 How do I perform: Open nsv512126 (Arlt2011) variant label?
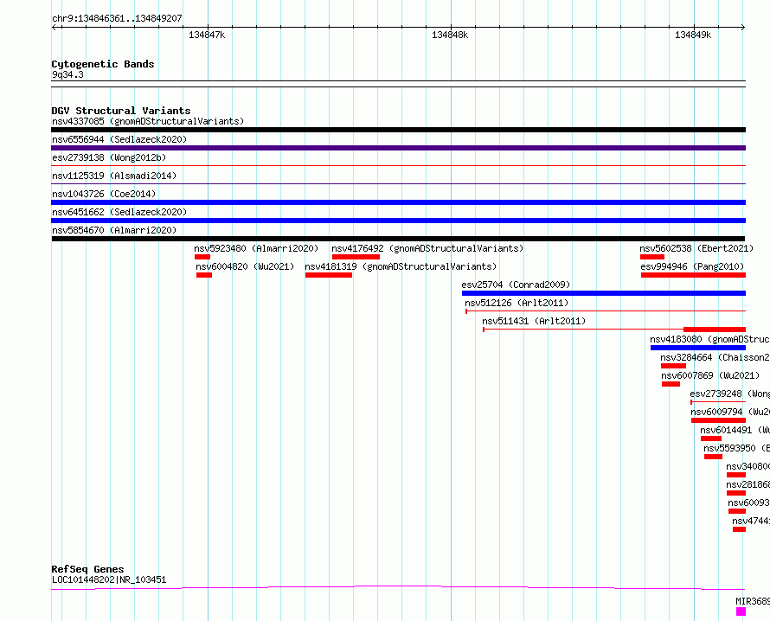(x=517, y=303)
